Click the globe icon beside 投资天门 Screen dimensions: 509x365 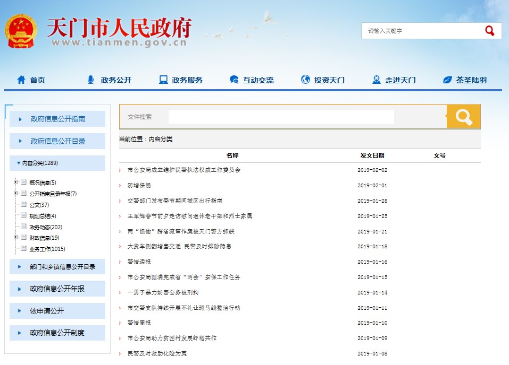pos(305,80)
